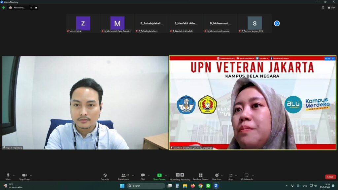Expand Reactions options caret

pyautogui.click(x=222, y=175)
